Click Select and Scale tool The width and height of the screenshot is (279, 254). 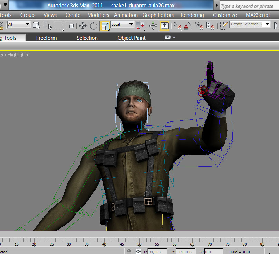tap(105, 25)
